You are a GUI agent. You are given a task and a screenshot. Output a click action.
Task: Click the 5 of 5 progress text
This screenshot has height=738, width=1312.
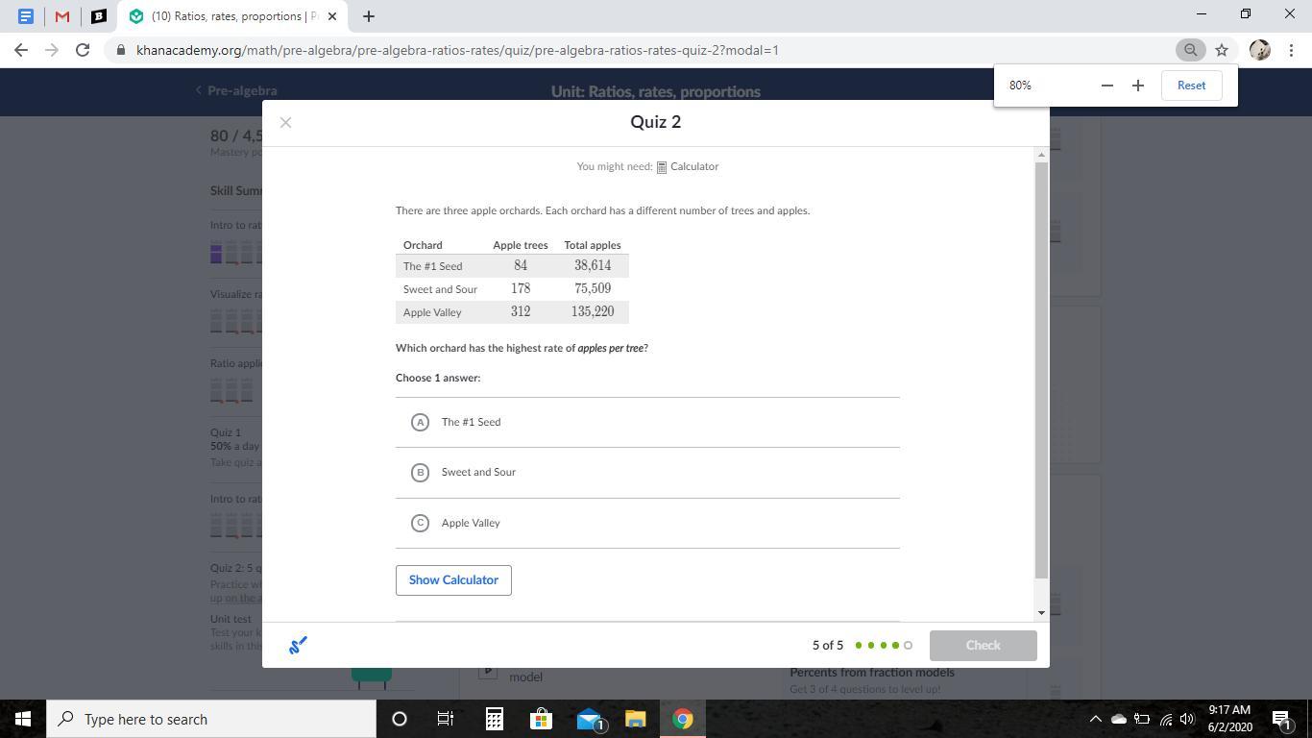click(x=828, y=646)
